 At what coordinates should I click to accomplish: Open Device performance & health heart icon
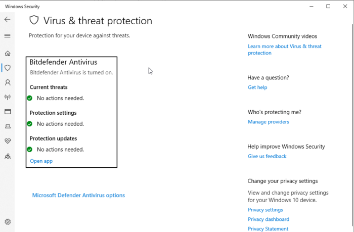pos(7,141)
